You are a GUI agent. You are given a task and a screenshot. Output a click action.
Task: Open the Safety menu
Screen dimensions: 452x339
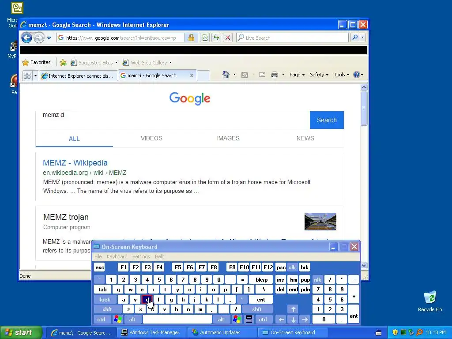click(319, 75)
